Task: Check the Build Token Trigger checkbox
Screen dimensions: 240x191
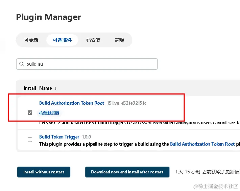Action: 30,140
